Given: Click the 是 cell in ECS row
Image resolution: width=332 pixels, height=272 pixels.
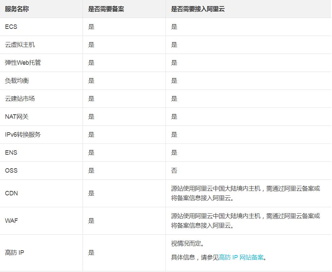Looking at the screenshot, I should click(91, 26).
